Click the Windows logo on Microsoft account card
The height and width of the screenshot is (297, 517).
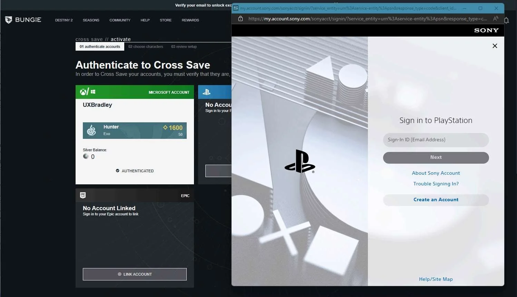93,92
